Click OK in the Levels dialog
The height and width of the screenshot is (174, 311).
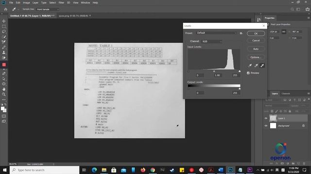click(x=256, y=33)
